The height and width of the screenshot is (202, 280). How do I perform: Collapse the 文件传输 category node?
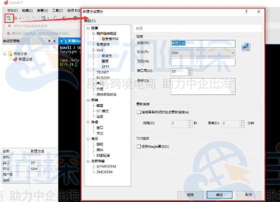(88, 161)
